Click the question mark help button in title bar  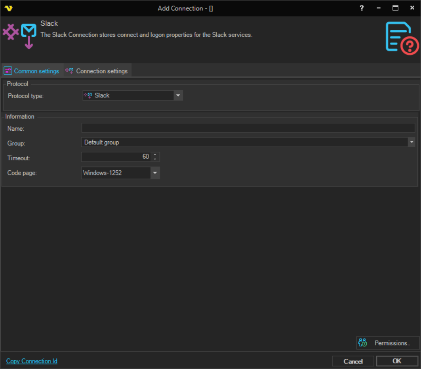click(362, 8)
